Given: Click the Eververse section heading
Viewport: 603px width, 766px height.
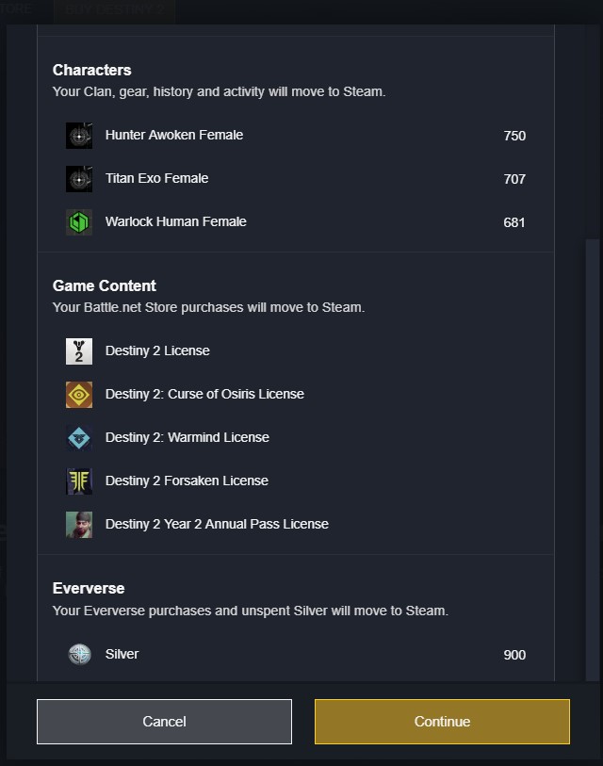Looking at the screenshot, I should pos(88,588).
